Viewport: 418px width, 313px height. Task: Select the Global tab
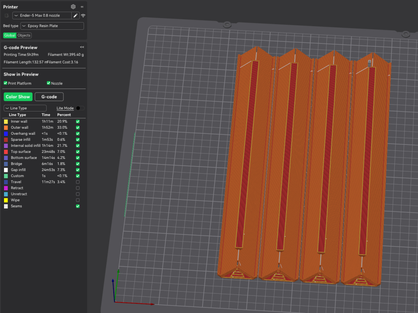click(x=10, y=35)
